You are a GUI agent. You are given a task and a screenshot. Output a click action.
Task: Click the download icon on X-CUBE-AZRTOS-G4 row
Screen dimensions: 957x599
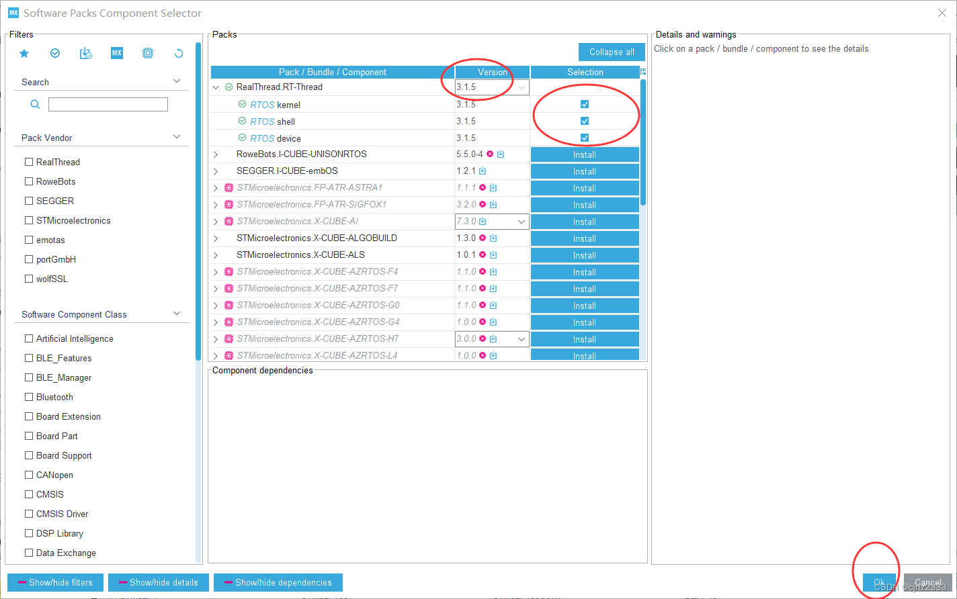(x=493, y=322)
